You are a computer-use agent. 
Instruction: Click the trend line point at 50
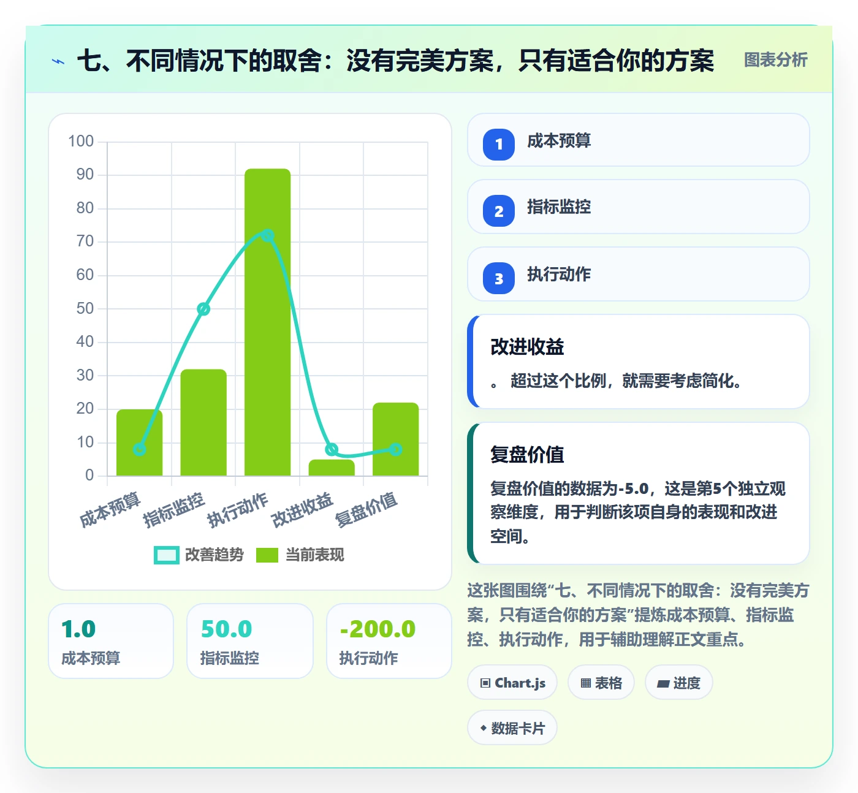[203, 309]
